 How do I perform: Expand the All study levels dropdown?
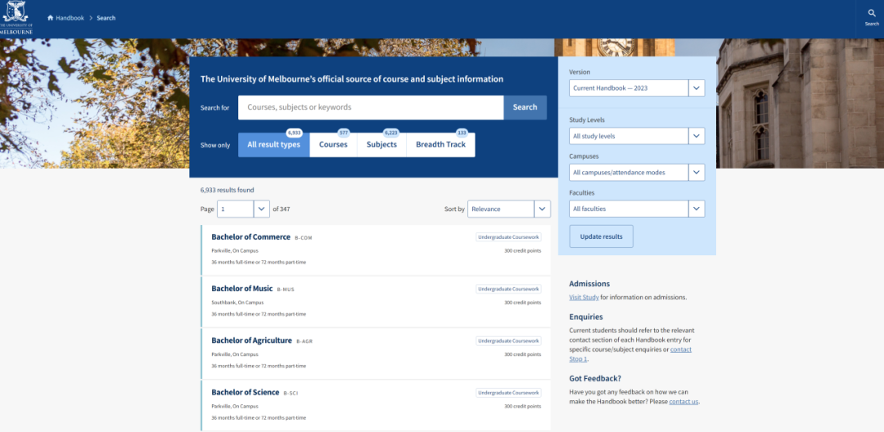pos(637,137)
